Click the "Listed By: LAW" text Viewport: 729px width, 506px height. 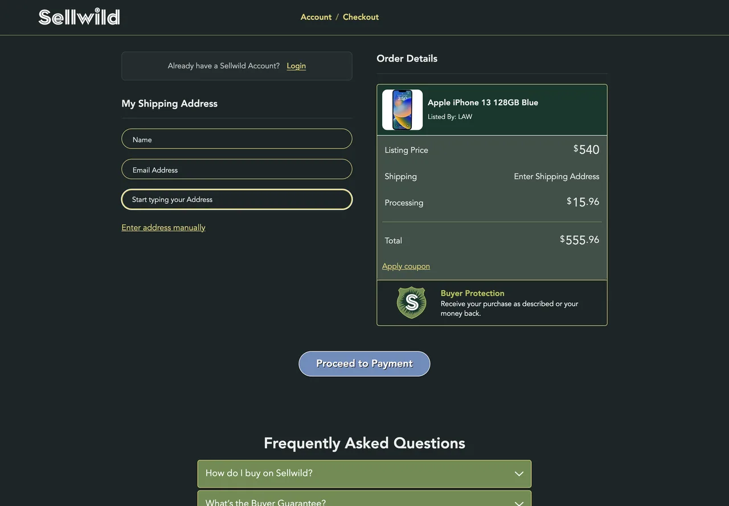point(450,117)
